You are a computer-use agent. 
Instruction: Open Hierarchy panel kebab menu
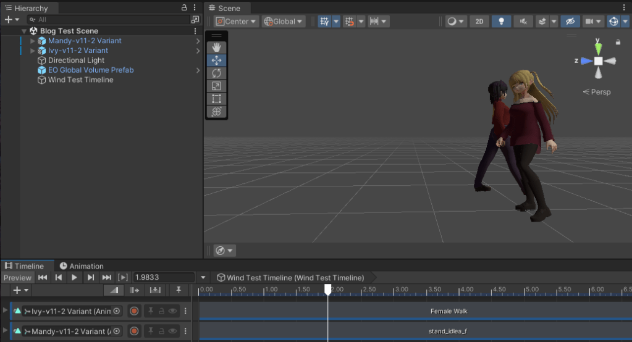tap(195, 7)
